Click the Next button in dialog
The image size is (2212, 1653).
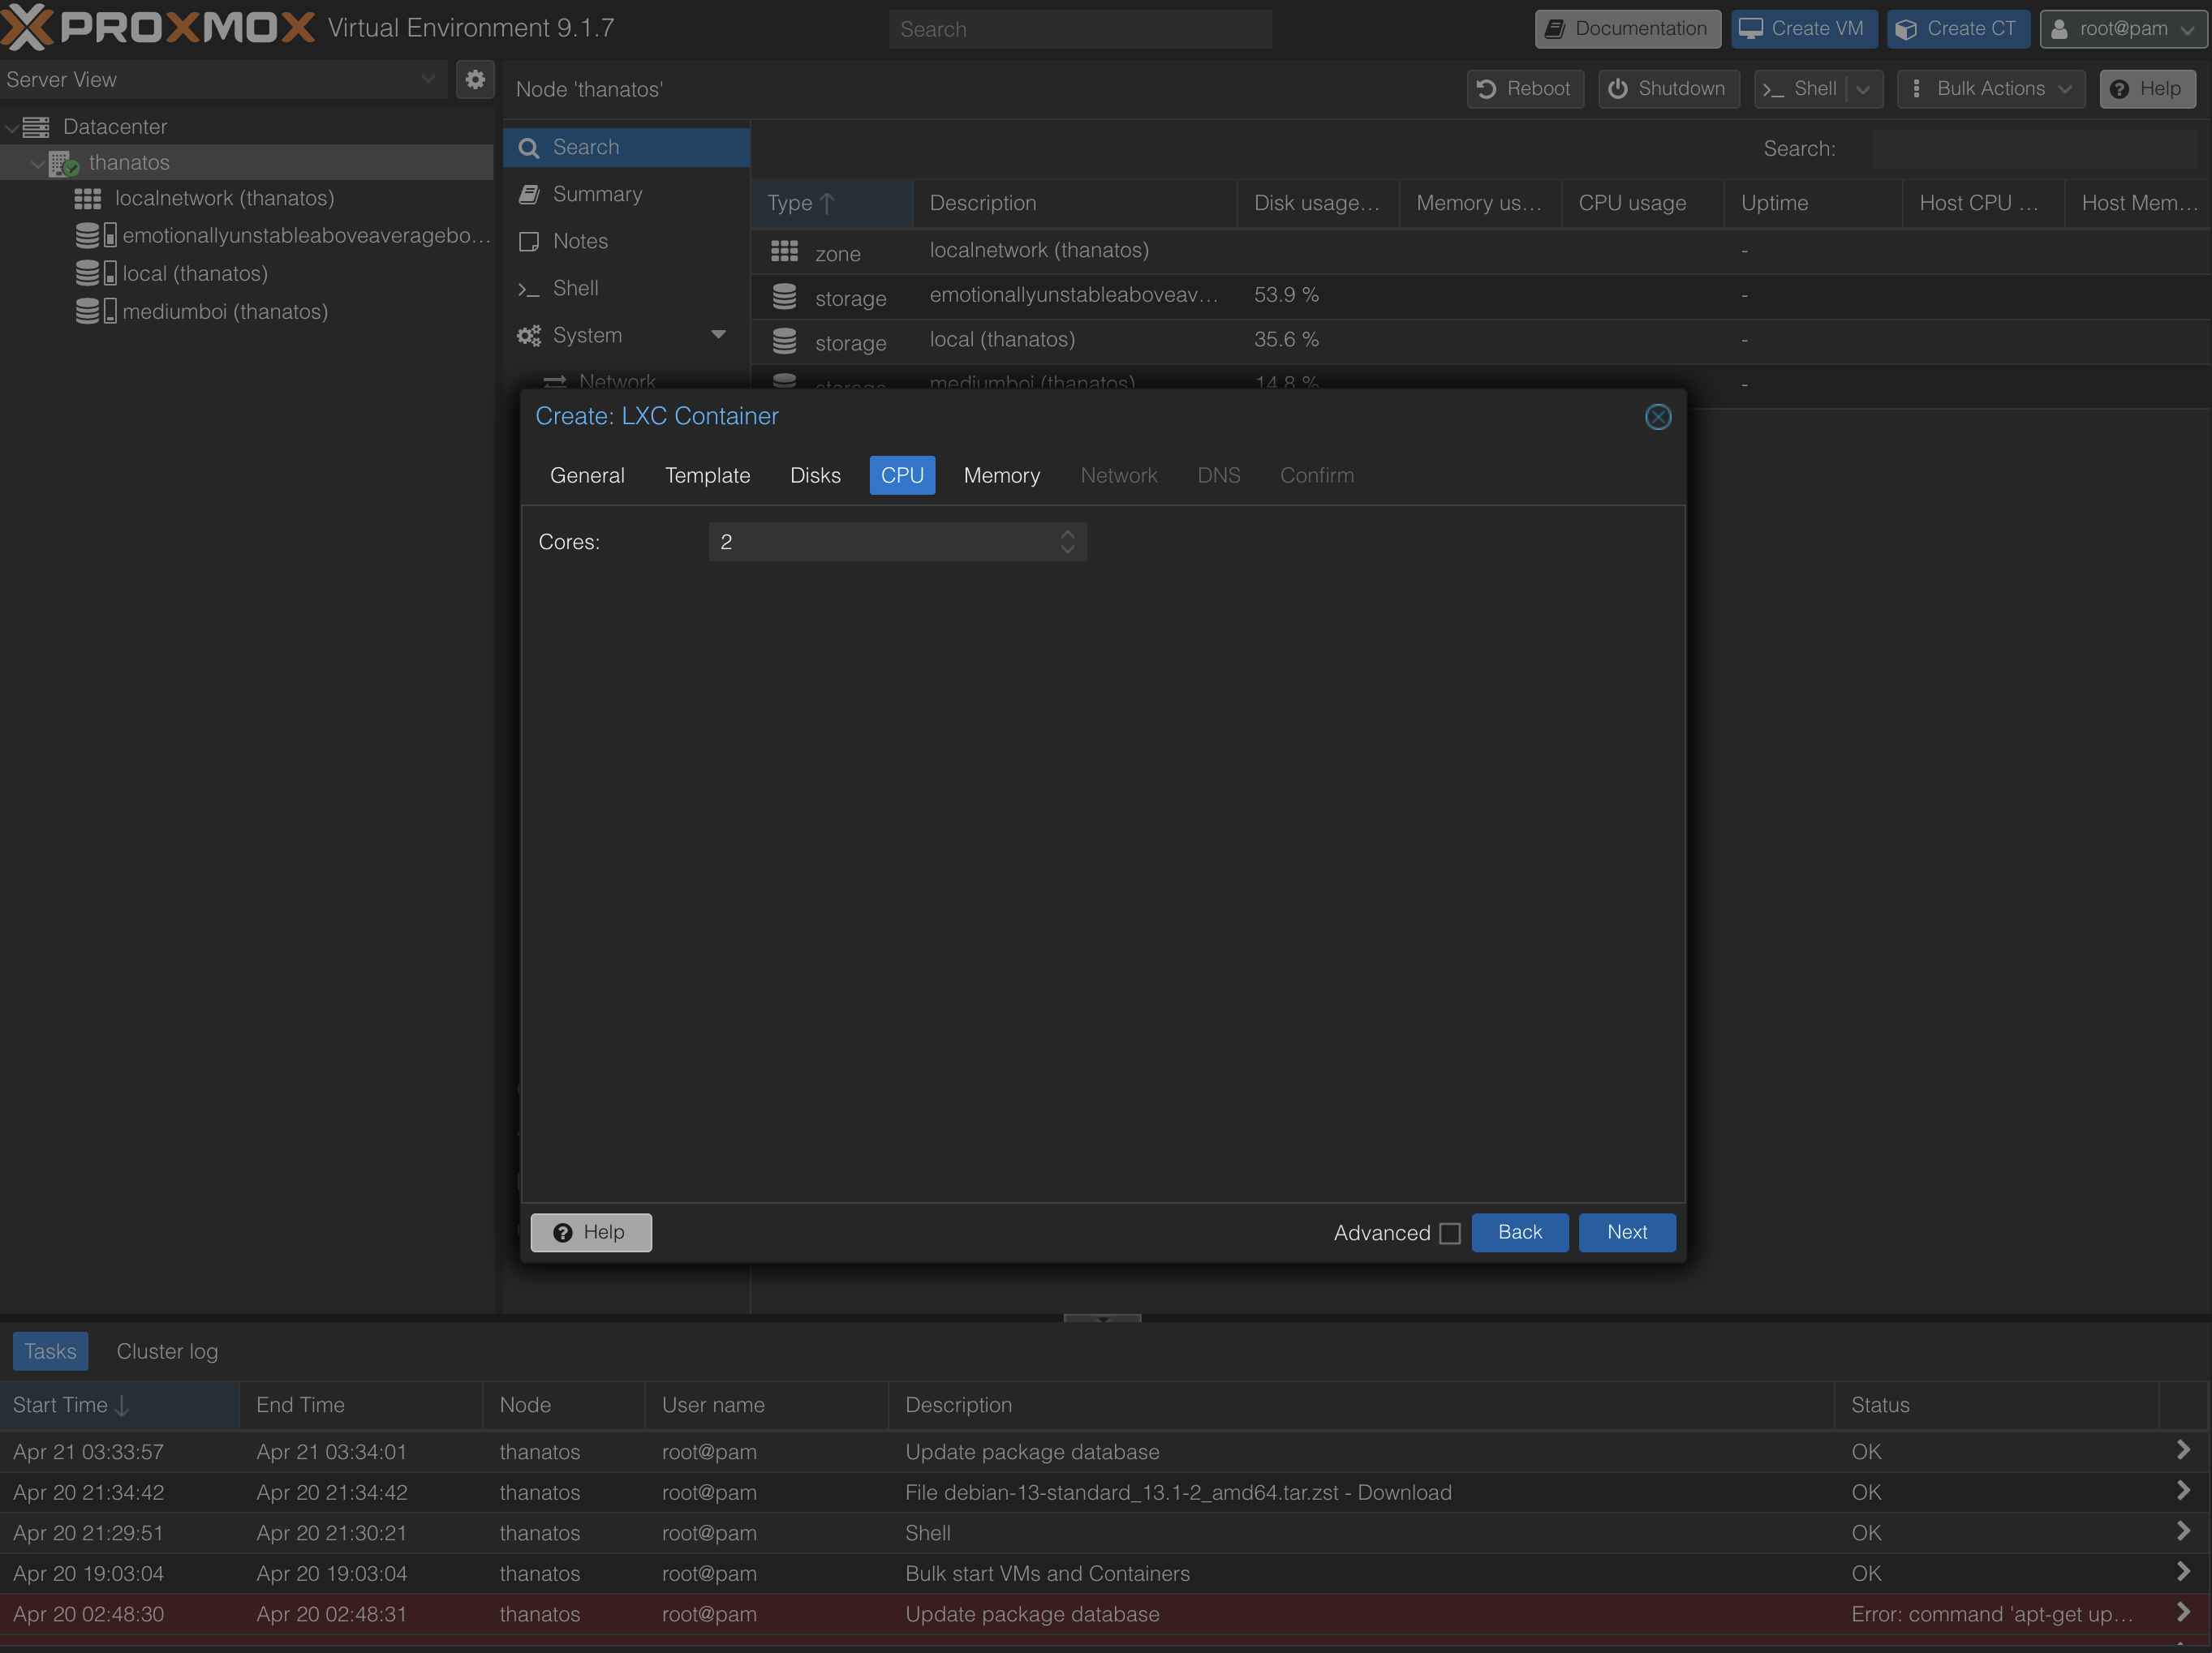point(1627,1232)
